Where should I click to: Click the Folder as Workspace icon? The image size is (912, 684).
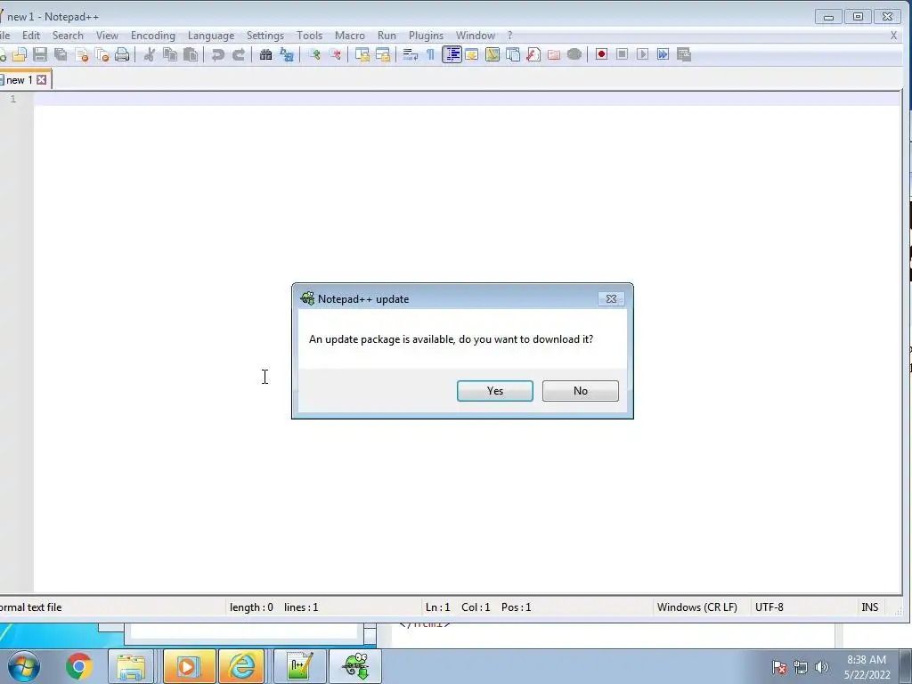coord(554,54)
